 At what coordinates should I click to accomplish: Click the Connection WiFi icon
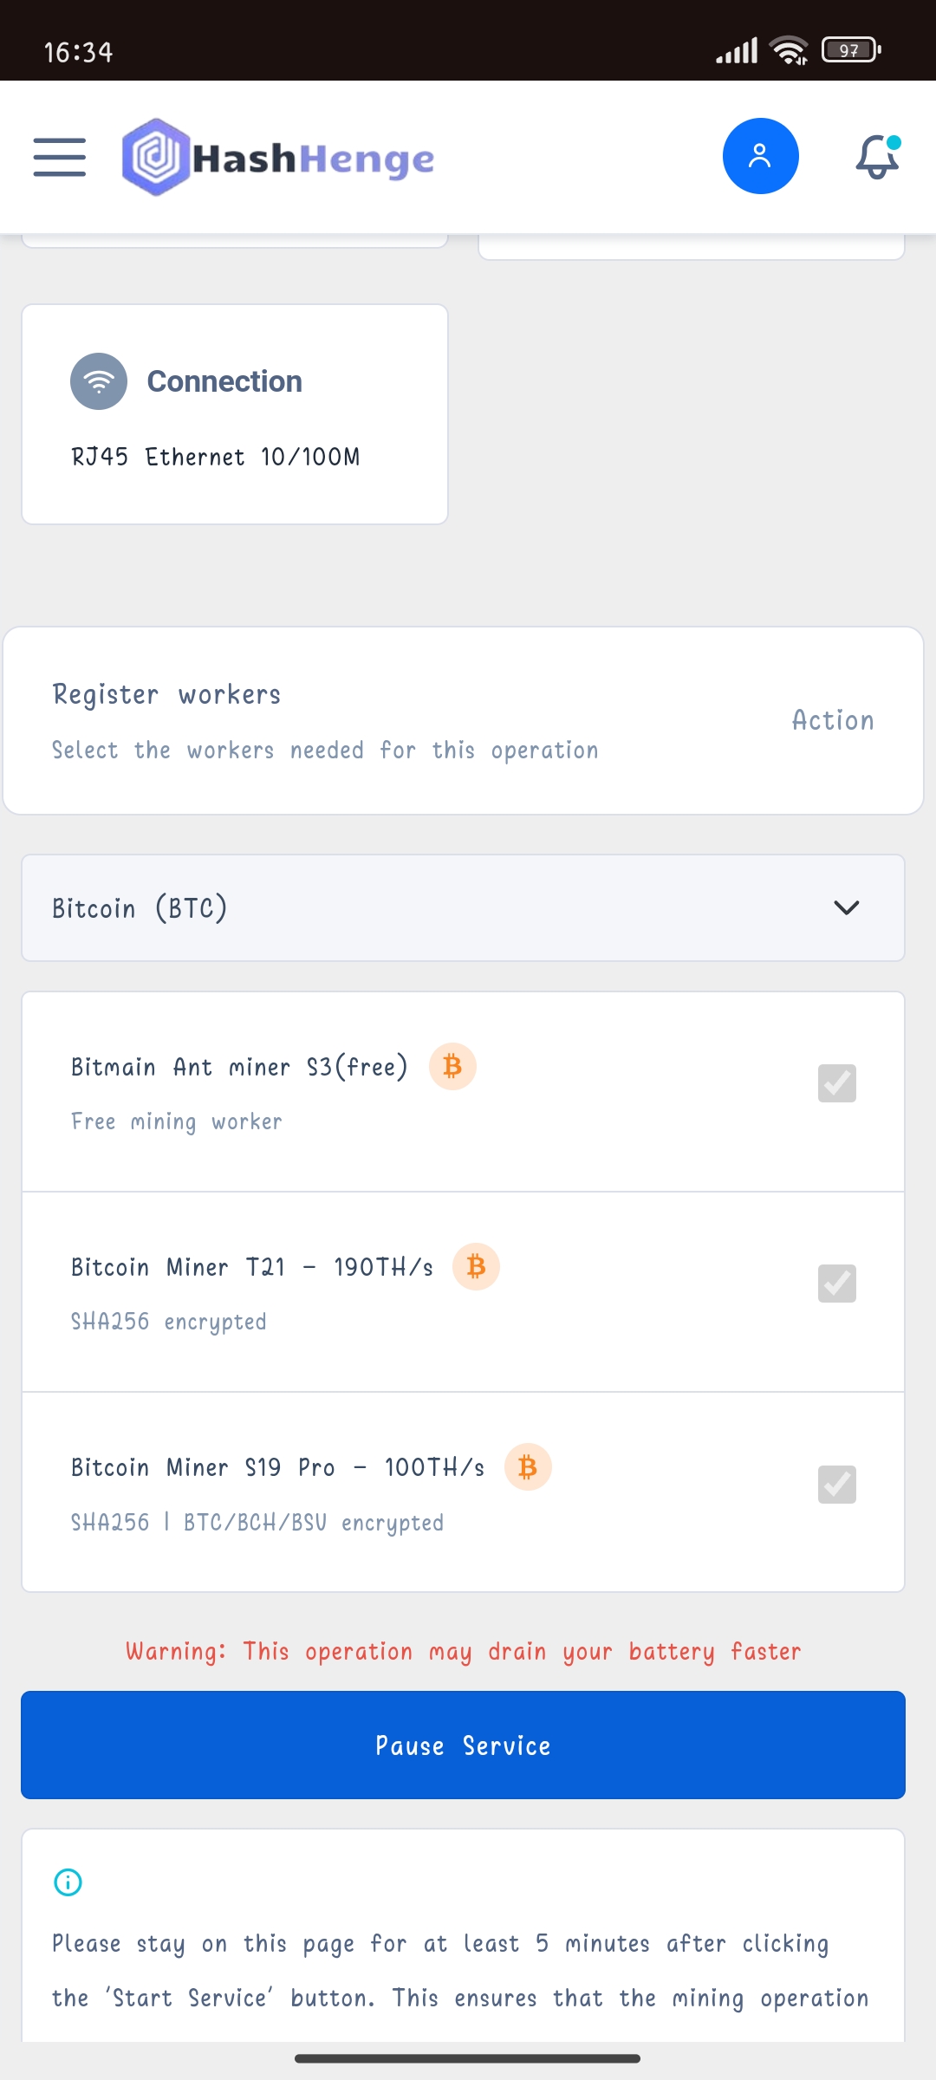[98, 380]
